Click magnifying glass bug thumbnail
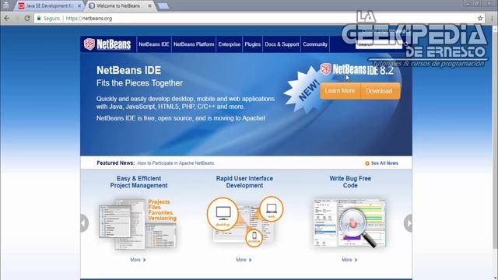This screenshot has width=498, height=280. point(349,223)
